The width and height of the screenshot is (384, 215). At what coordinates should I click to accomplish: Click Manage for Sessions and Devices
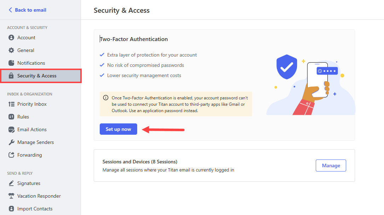coord(331,165)
